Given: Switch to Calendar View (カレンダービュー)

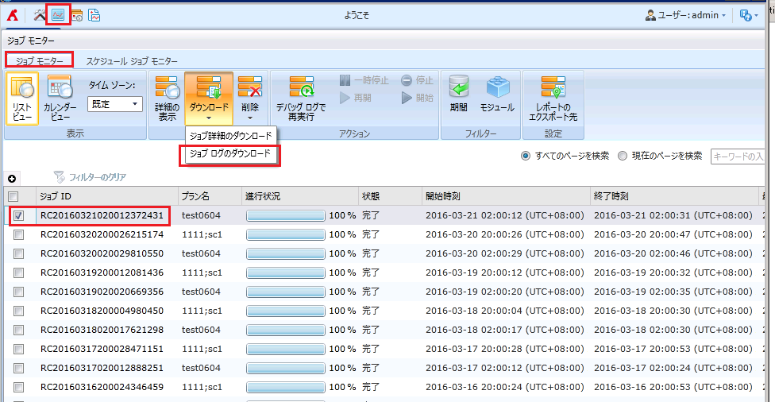Looking at the screenshot, I should 60,98.
